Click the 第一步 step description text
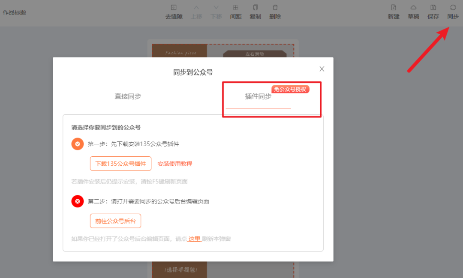463x278 pixels. tap(133, 144)
